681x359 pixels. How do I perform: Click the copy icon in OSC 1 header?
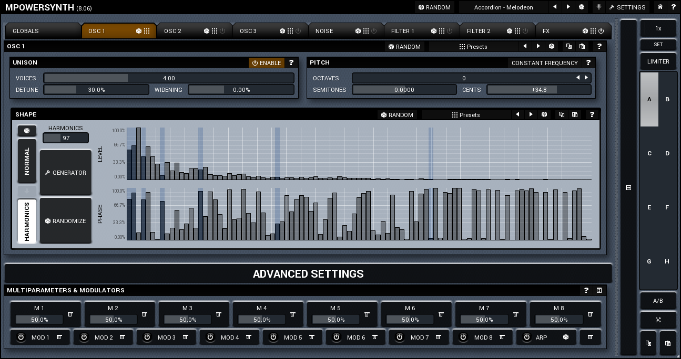(569, 47)
